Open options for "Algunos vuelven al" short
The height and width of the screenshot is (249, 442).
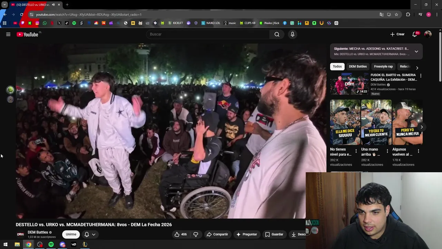418,151
